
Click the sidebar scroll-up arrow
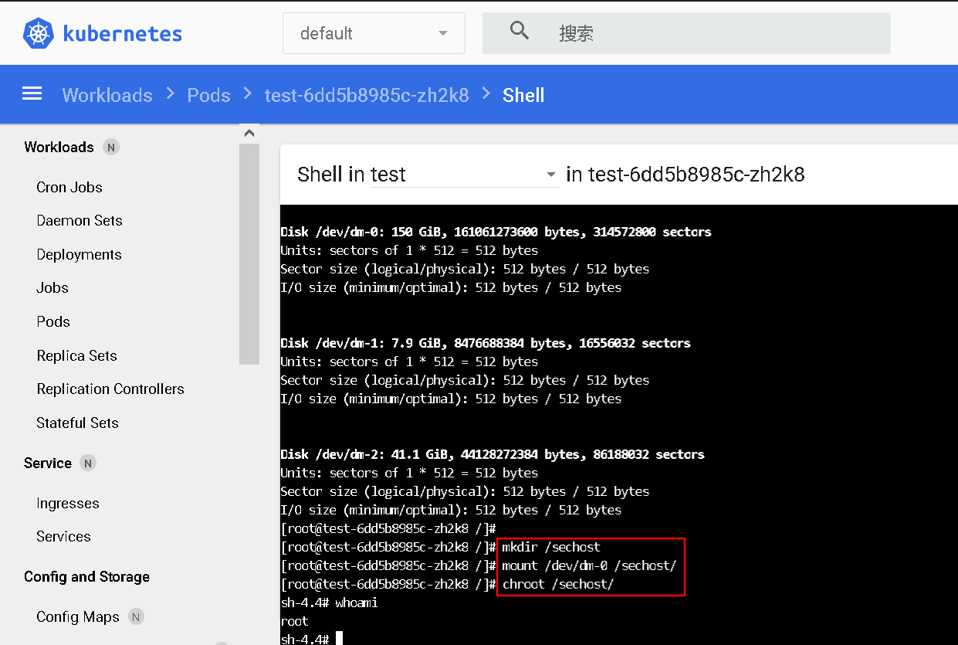(249, 133)
